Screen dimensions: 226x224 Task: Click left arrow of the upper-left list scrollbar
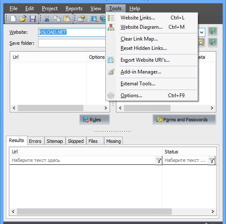14,108
